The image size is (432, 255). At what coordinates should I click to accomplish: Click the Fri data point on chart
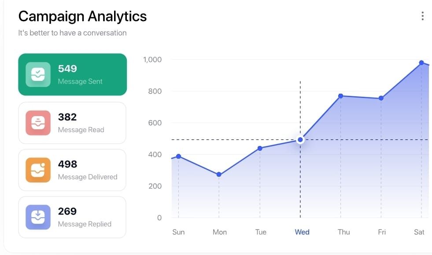[x=381, y=98]
